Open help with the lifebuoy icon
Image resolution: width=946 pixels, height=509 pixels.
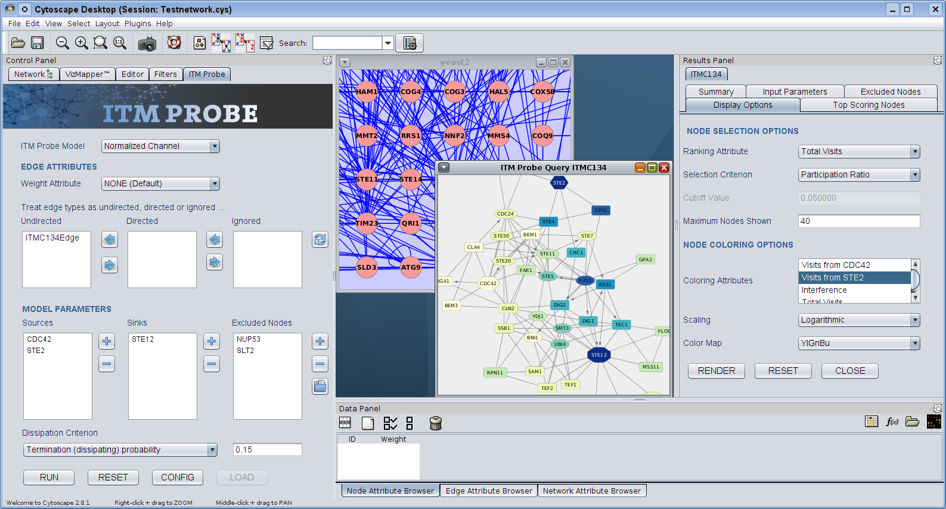point(174,43)
